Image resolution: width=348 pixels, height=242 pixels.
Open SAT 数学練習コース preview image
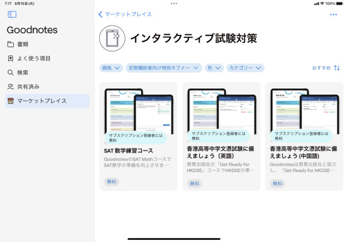[x=138, y=111]
